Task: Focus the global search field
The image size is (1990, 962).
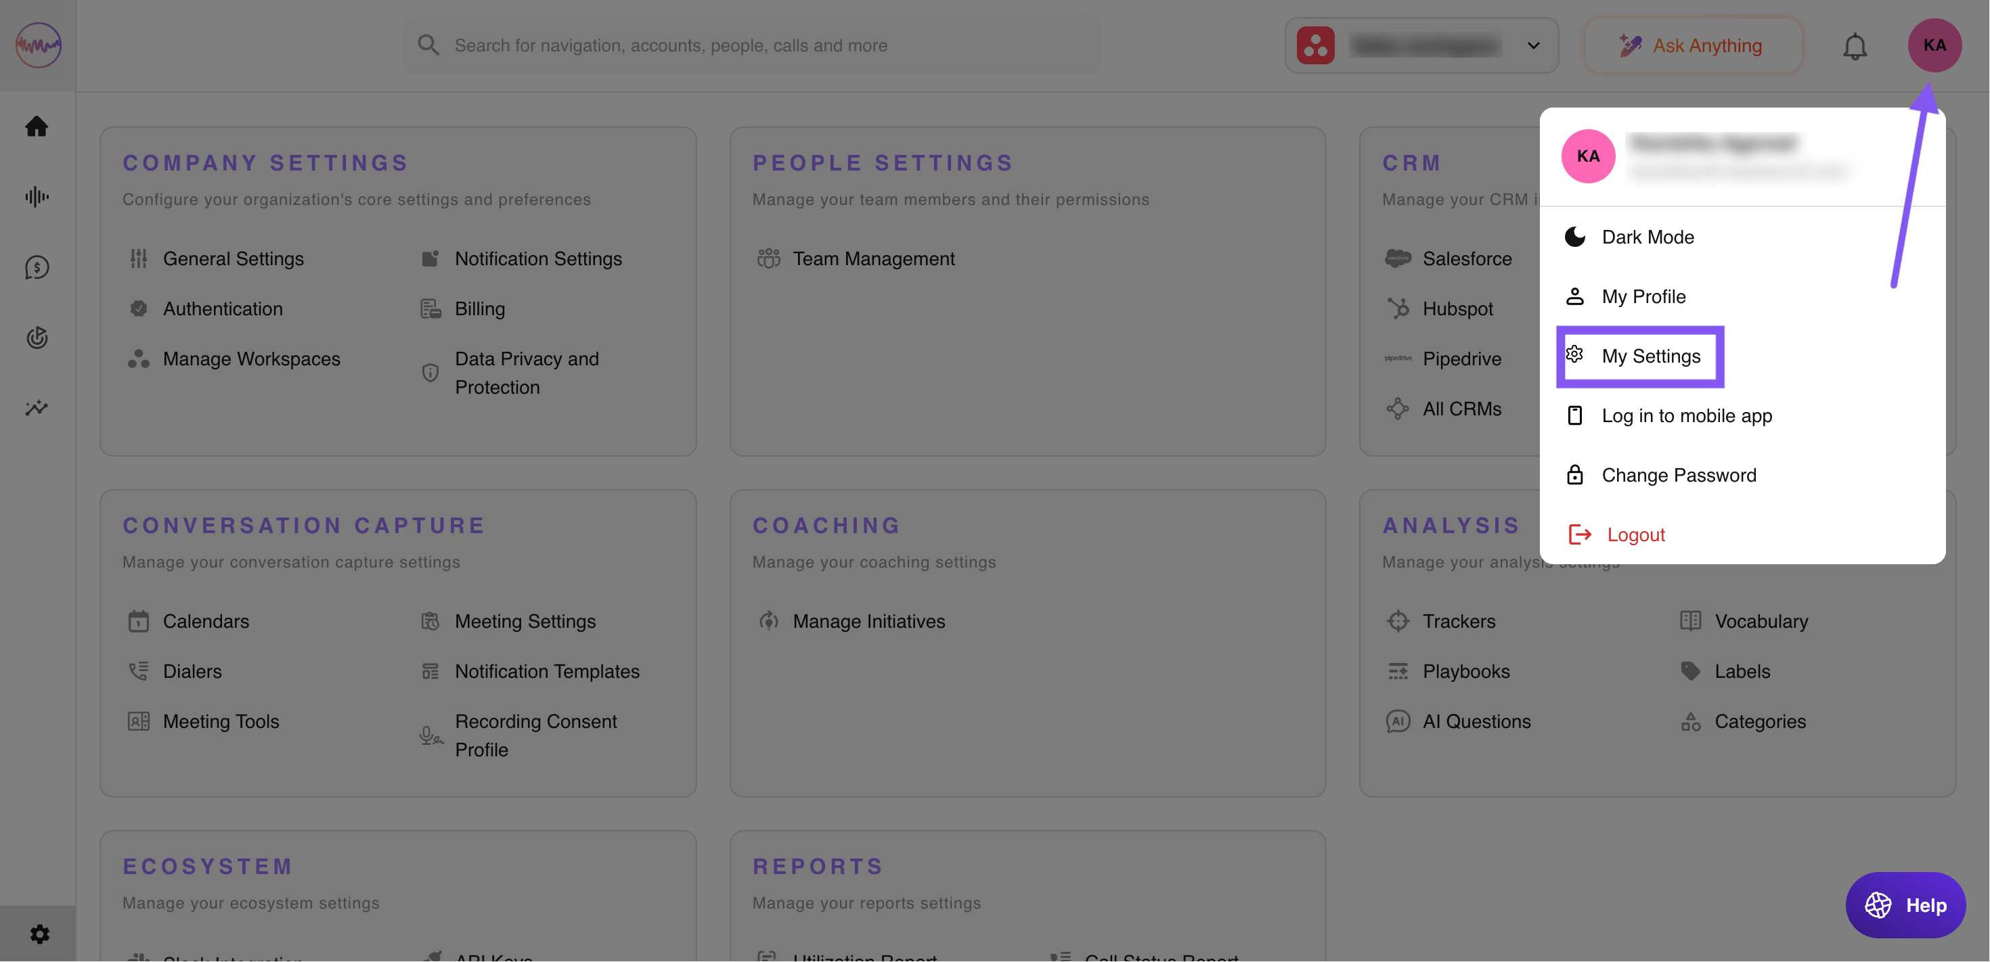Action: 753,45
